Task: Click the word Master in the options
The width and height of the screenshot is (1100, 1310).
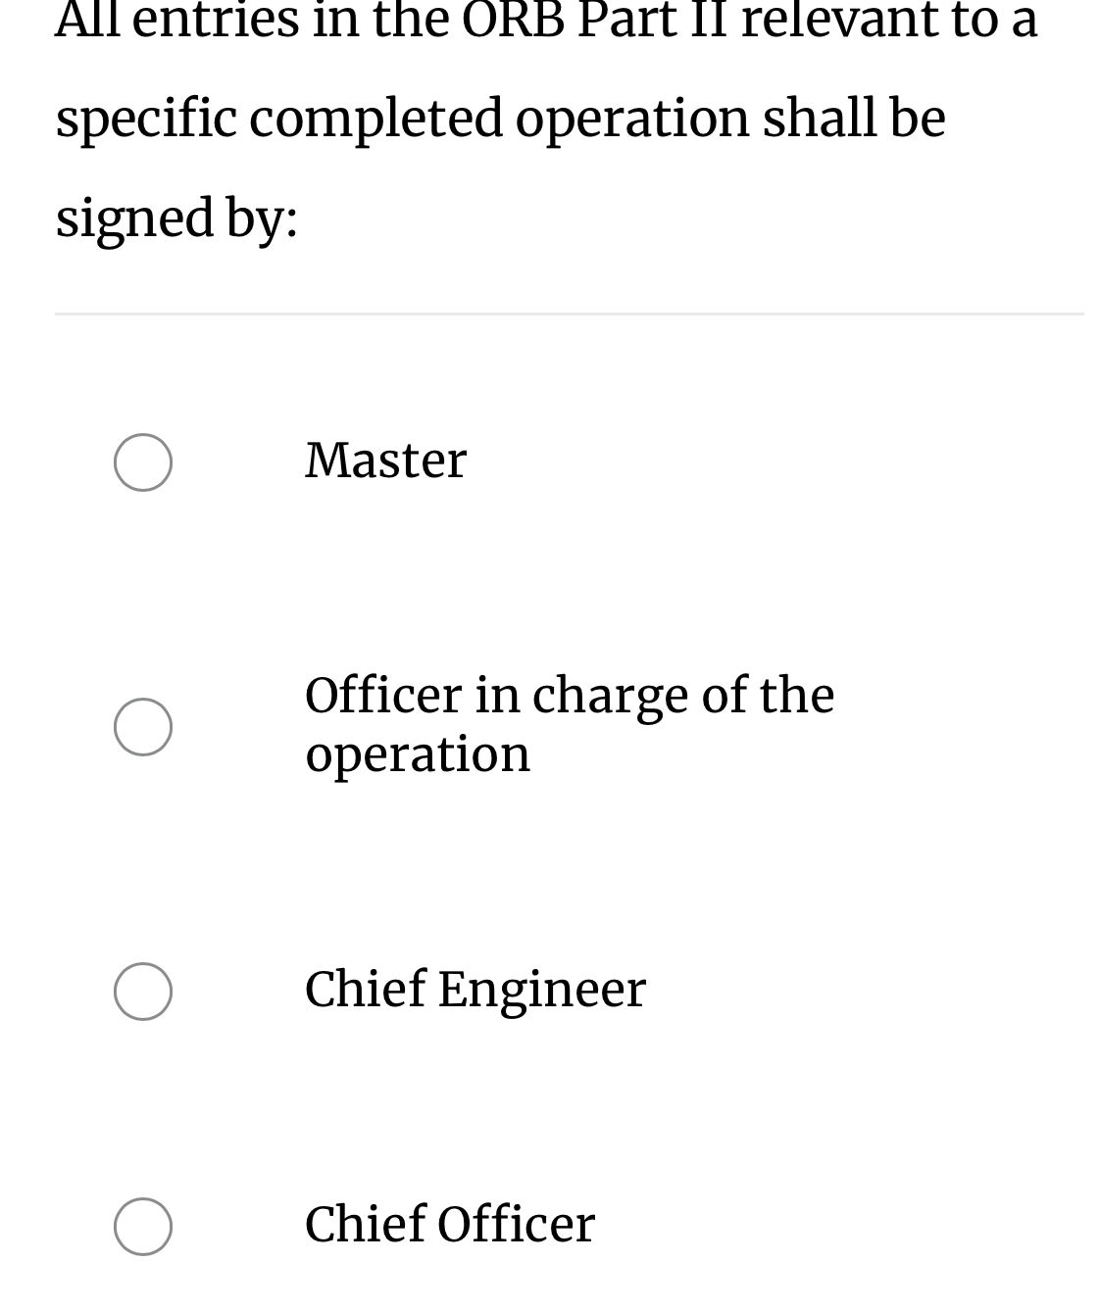Action: 386,459
